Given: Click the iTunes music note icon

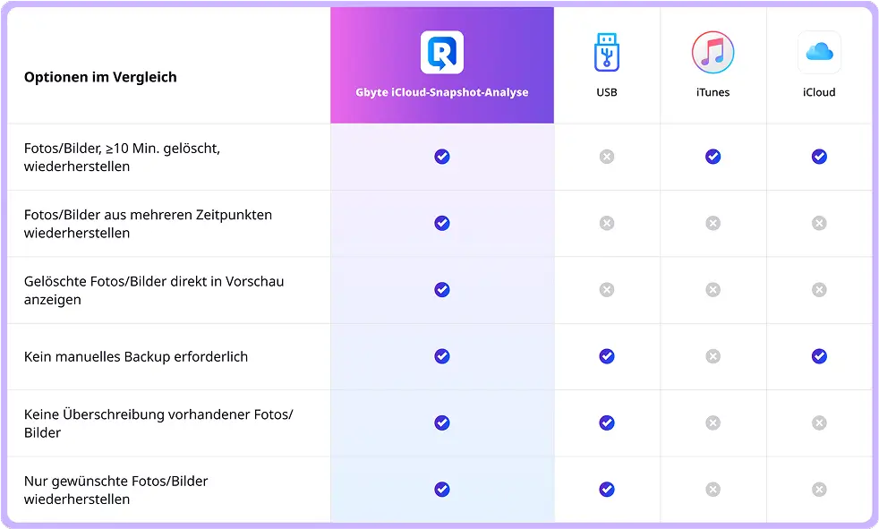Looking at the screenshot, I should pos(713,52).
